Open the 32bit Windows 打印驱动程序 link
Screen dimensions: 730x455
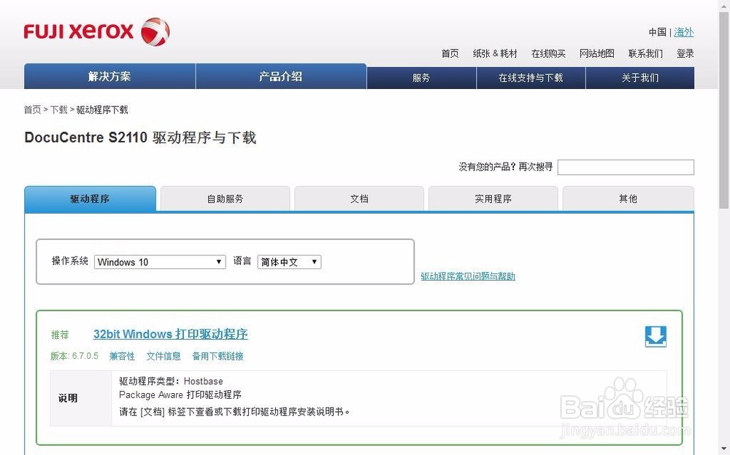tap(170, 334)
